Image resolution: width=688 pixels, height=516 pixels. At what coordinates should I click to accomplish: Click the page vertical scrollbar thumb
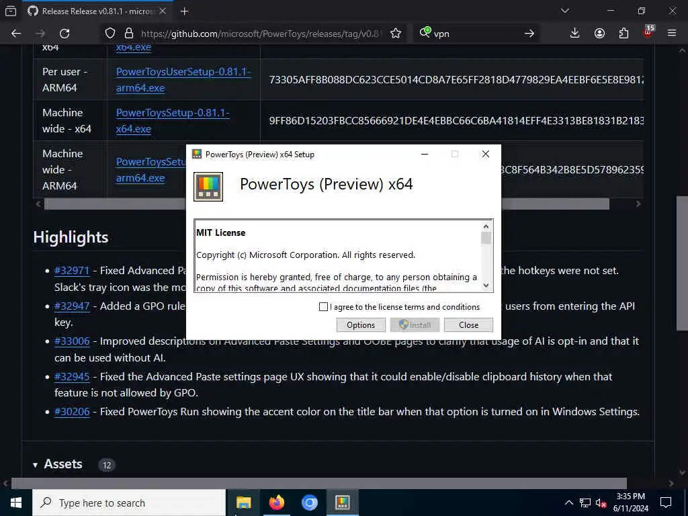pos(682,263)
